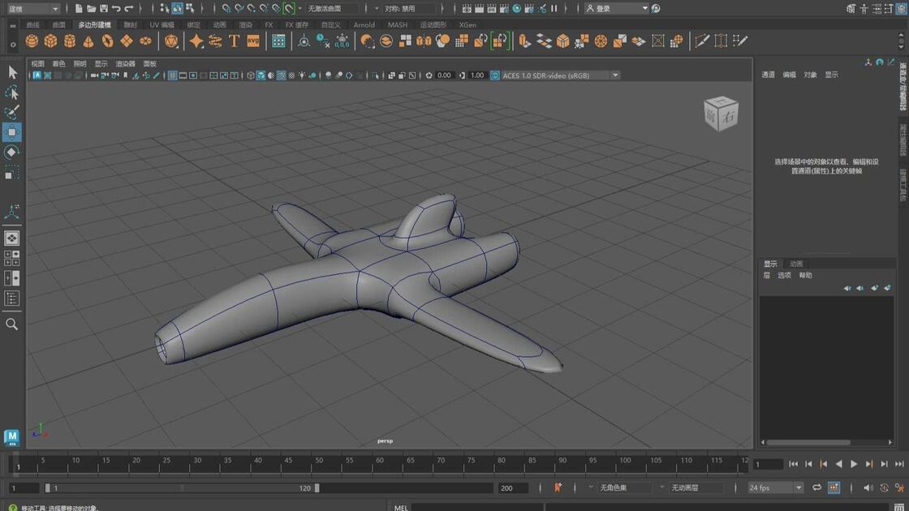
Task: Create a polygon cylinder from the shelf
Action: 70,41
